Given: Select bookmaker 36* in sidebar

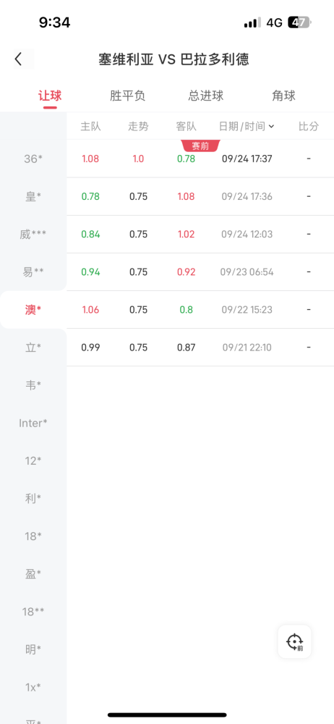Looking at the screenshot, I should coord(33,159).
